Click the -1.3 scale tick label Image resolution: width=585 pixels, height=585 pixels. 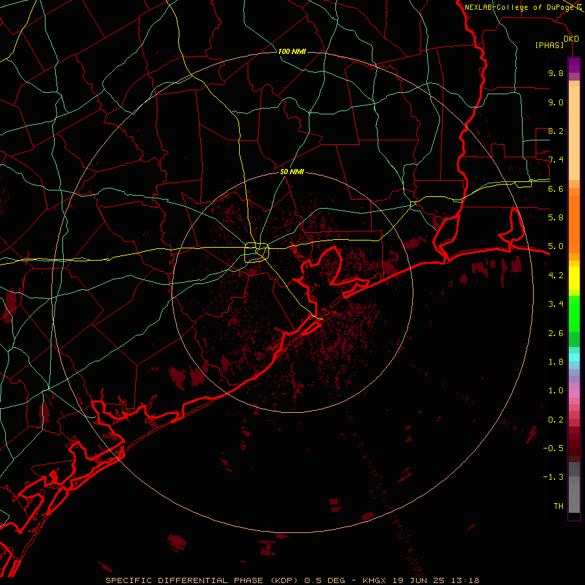[x=553, y=477]
